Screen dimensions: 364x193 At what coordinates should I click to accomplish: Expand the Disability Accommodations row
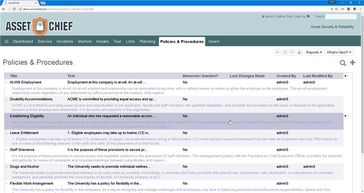pyautogui.click(x=7, y=99)
